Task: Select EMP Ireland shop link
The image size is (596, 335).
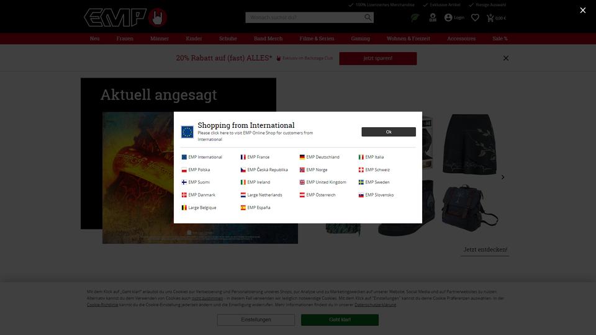Action: [255, 182]
